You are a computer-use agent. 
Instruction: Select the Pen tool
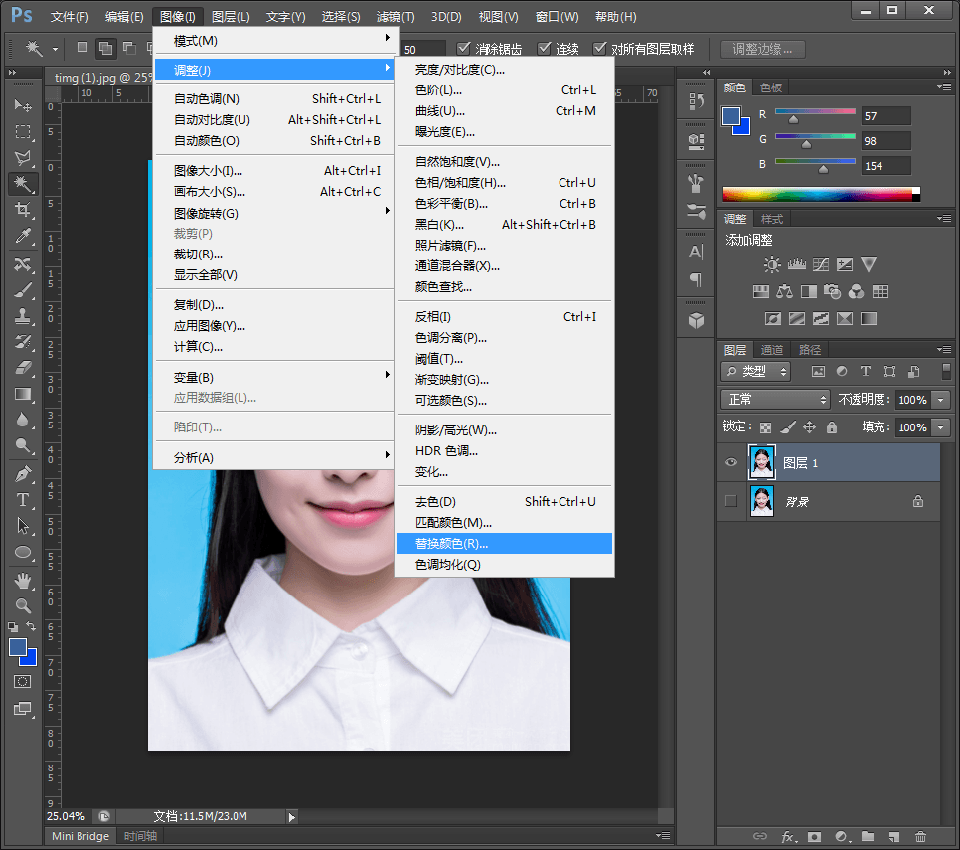tap(23, 473)
